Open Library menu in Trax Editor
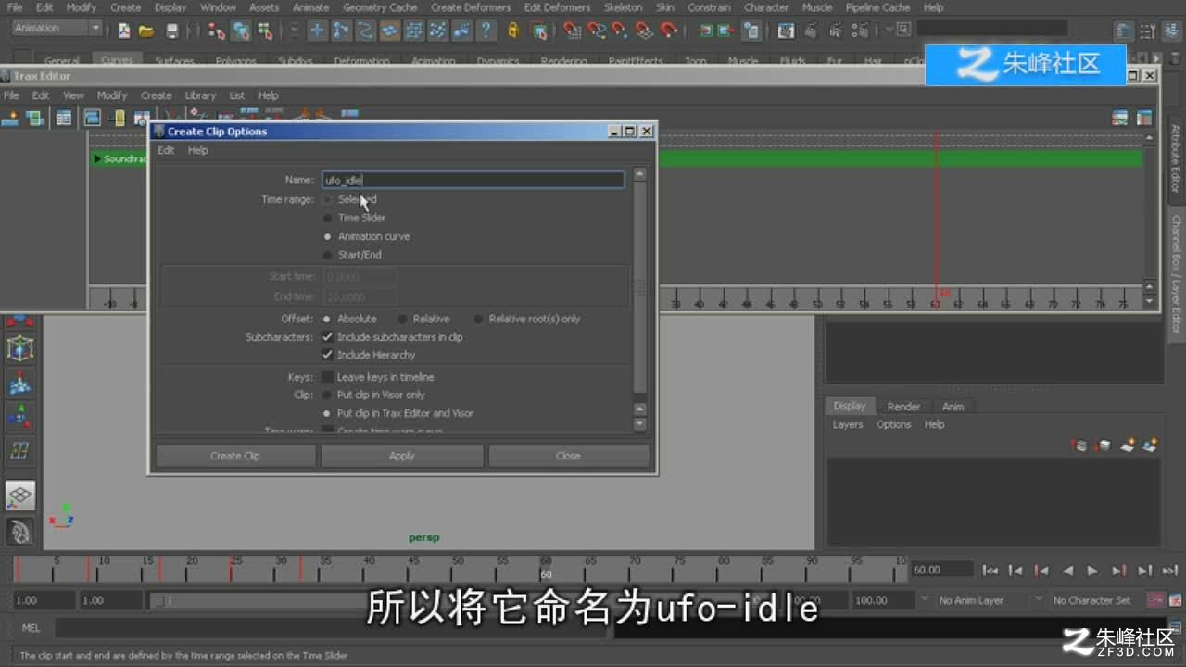The width and height of the screenshot is (1186, 667). click(200, 95)
